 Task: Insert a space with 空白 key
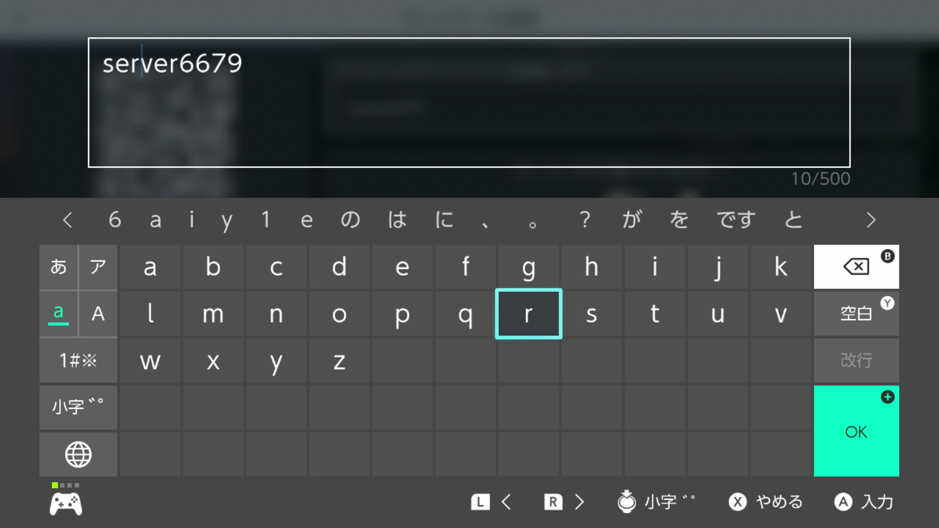pyautogui.click(x=856, y=314)
